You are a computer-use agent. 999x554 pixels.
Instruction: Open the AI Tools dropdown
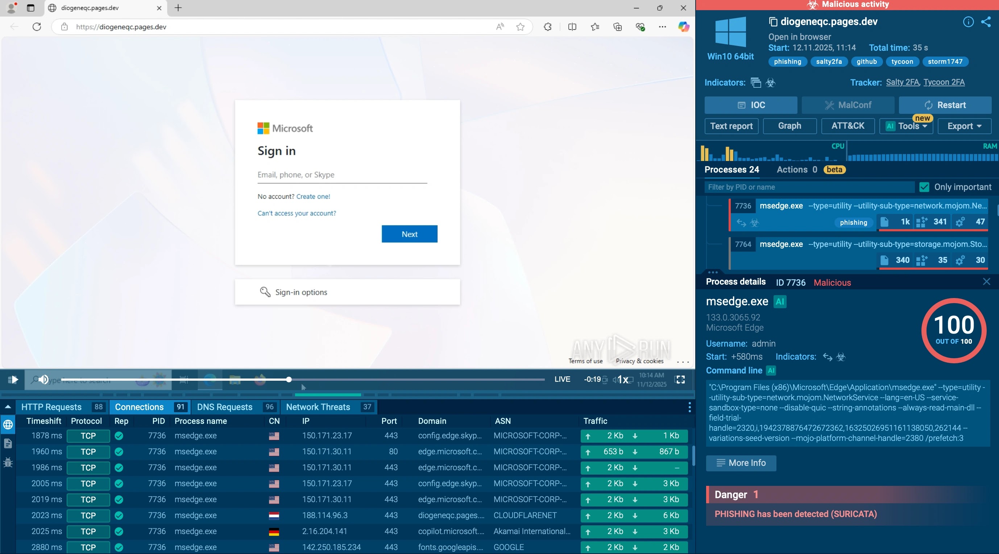(906, 126)
